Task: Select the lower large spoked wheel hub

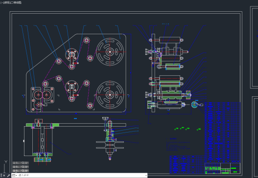Action: click(110, 95)
